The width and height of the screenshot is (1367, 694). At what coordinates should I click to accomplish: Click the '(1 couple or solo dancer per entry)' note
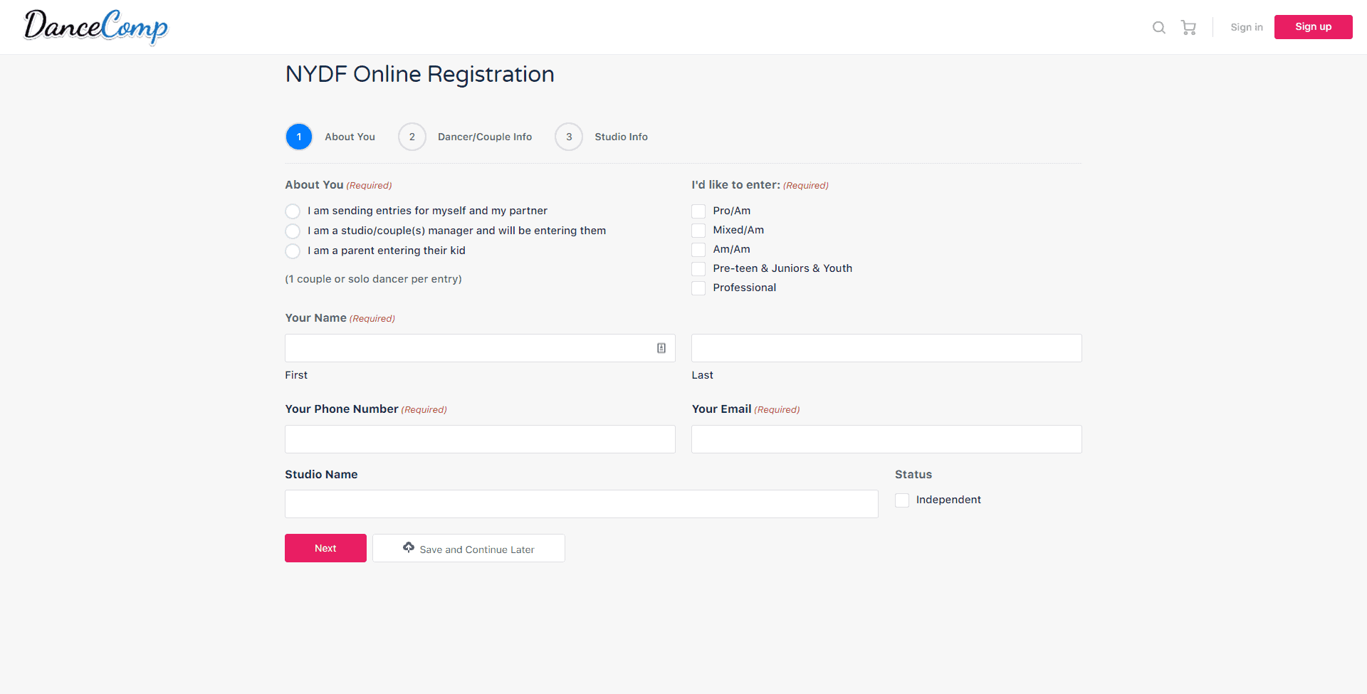point(373,279)
